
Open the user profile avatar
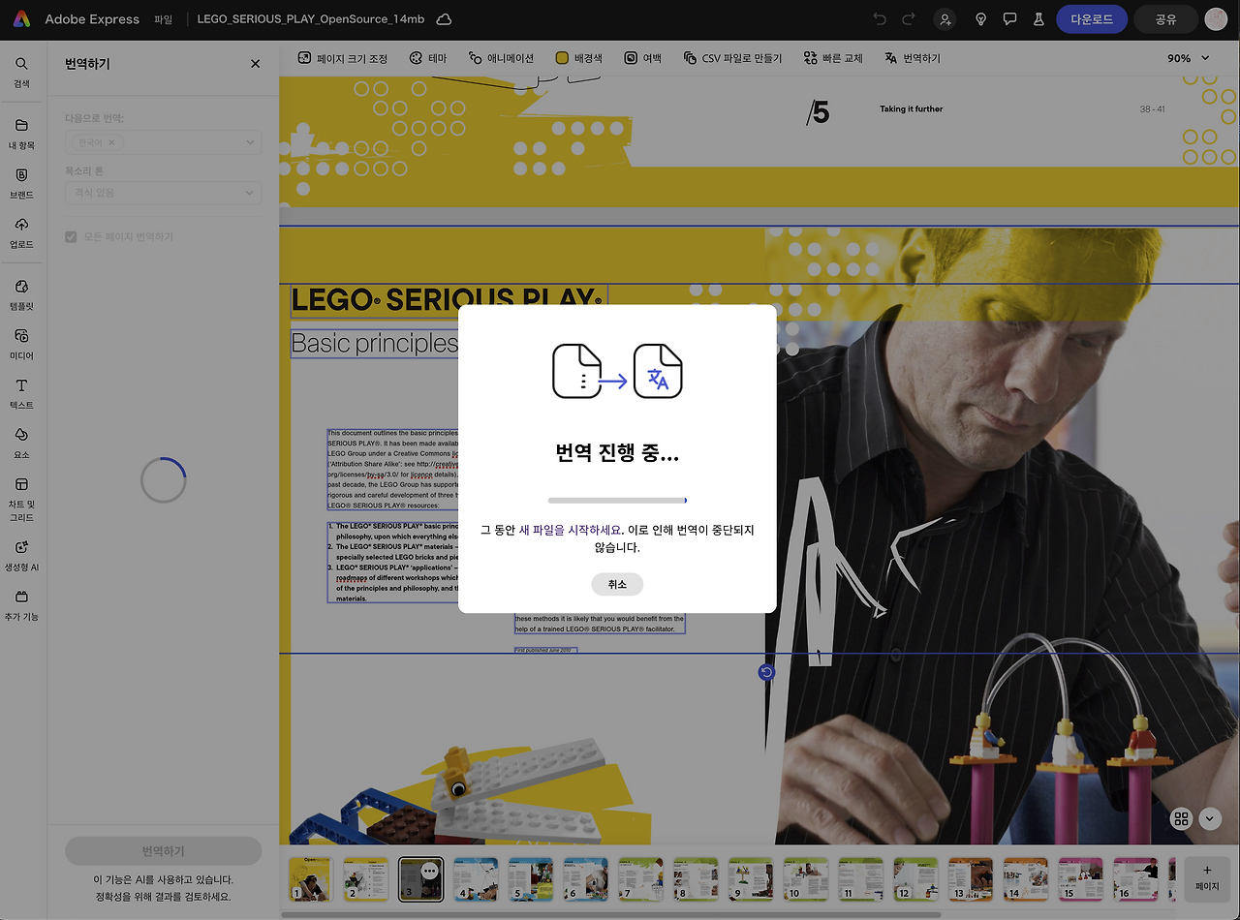(x=1216, y=19)
